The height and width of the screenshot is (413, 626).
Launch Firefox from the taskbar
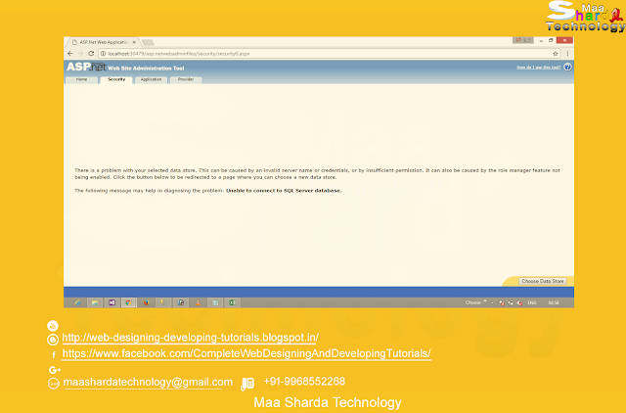(146, 302)
